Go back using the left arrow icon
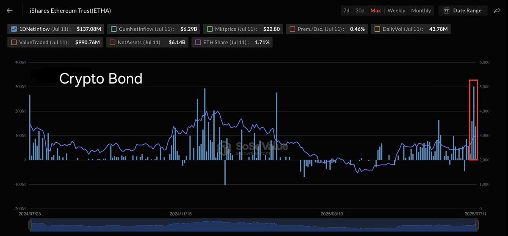The height and width of the screenshot is (236, 508). 9,11
